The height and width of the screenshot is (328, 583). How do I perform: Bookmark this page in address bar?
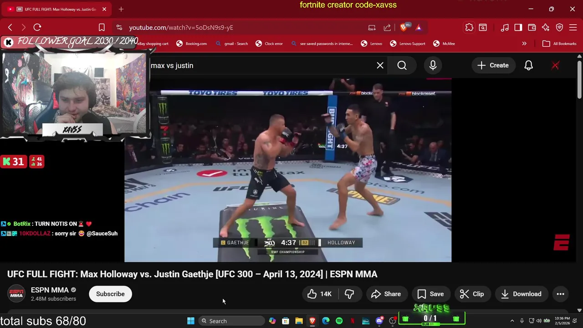tap(102, 27)
